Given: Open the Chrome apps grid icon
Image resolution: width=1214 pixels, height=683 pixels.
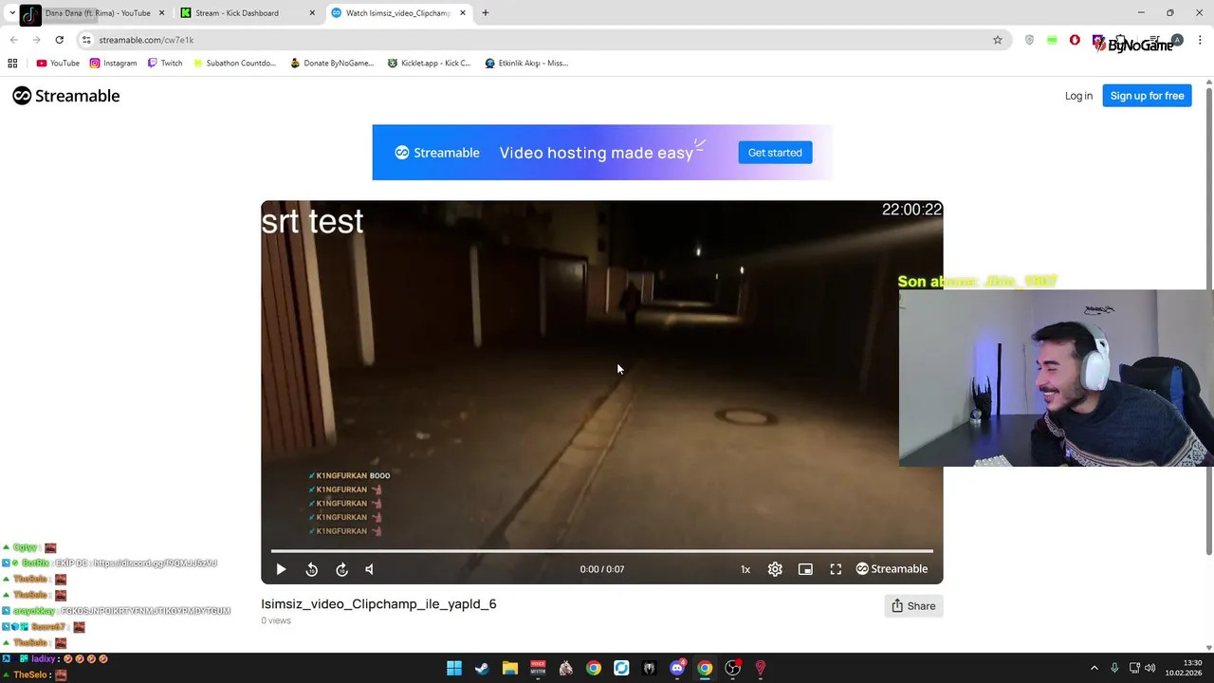Looking at the screenshot, I should click(x=12, y=64).
